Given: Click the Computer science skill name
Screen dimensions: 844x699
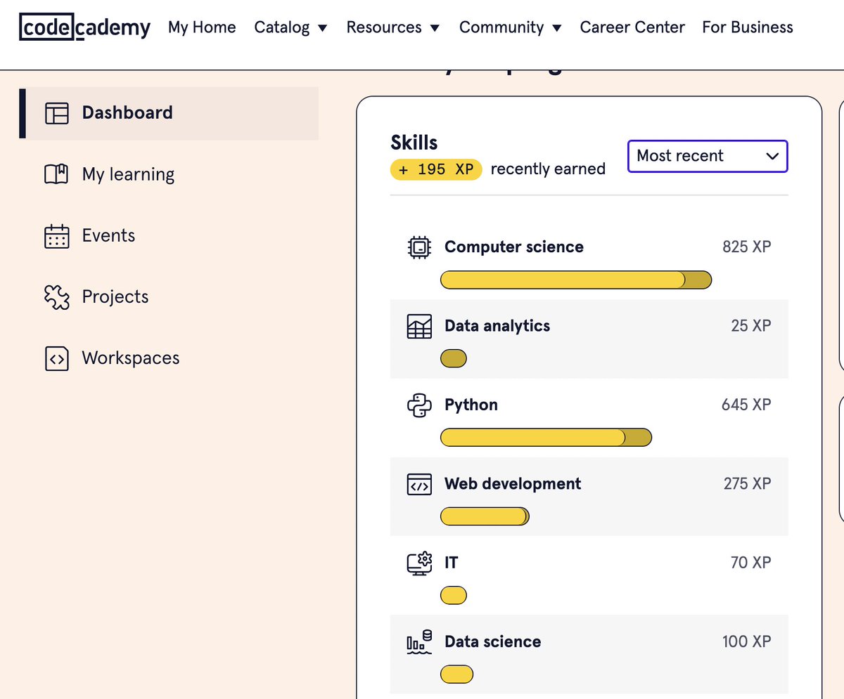Looking at the screenshot, I should click(514, 247).
